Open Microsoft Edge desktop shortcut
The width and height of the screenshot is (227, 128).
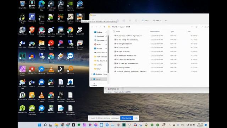[41, 6]
